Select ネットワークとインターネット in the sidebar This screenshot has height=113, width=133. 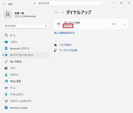(x=26, y=55)
